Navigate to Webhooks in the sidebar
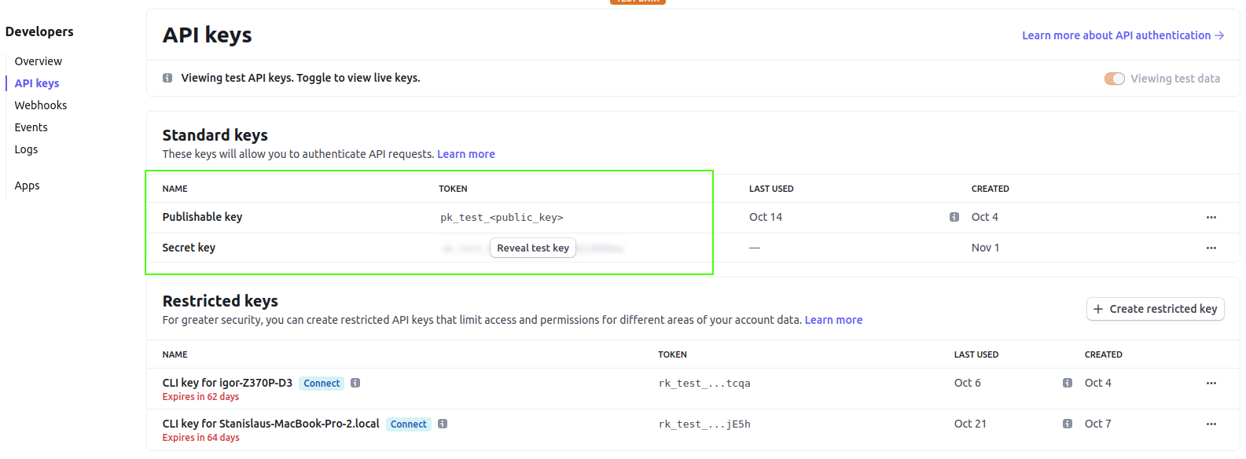Screen dimensions: 1246x459 tap(40, 105)
